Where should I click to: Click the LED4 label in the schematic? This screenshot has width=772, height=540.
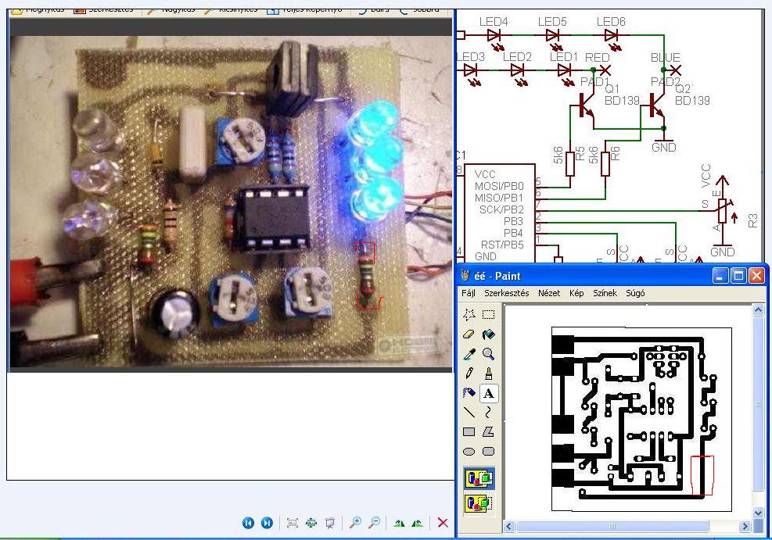tap(494, 22)
